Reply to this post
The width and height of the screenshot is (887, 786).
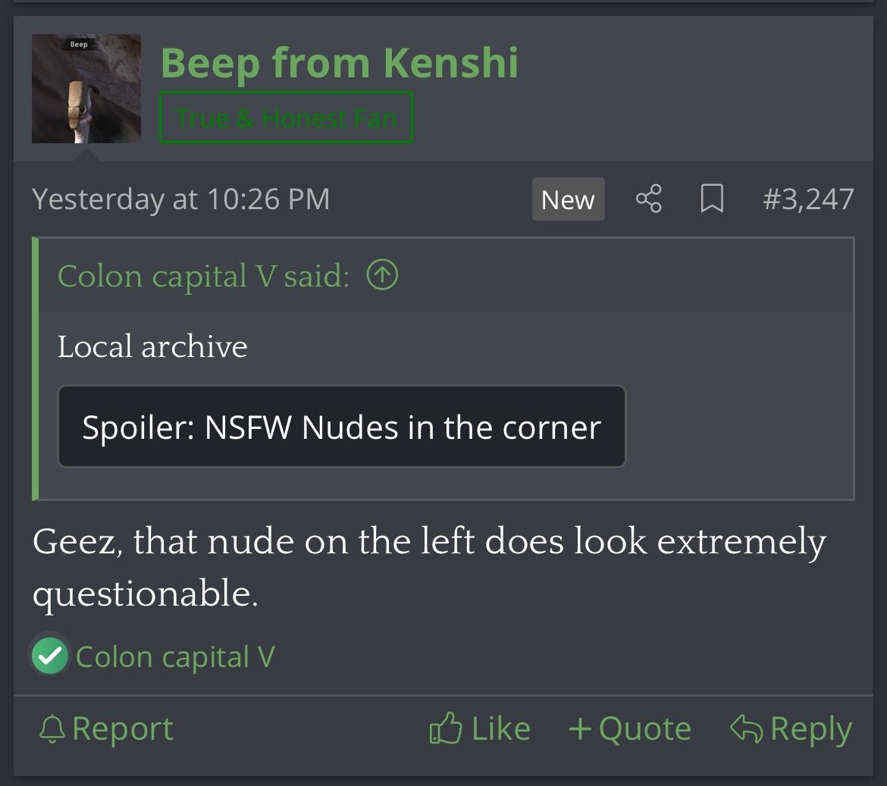point(791,729)
